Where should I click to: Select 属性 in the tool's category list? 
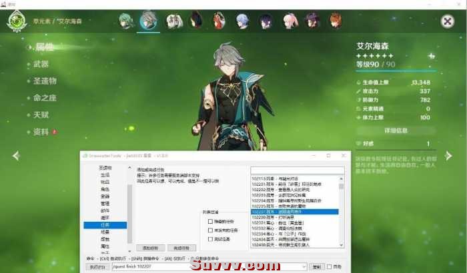[105, 246]
